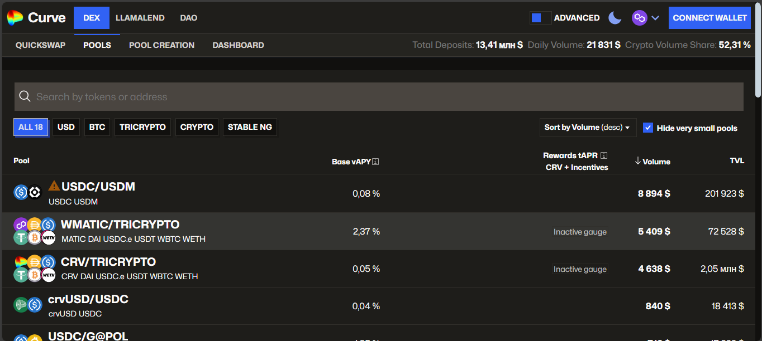Switch to the DEX tab
This screenshot has height=341, width=762.
(x=92, y=18)
